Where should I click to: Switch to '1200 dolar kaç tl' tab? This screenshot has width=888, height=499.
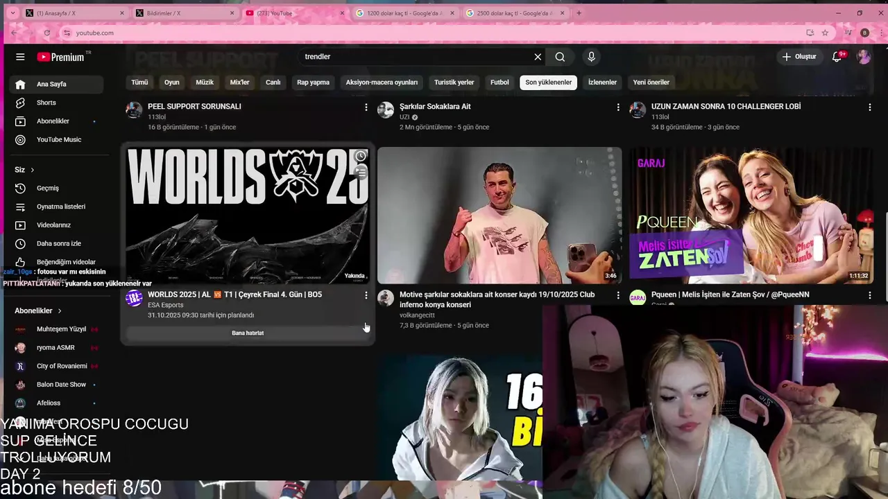406,13
